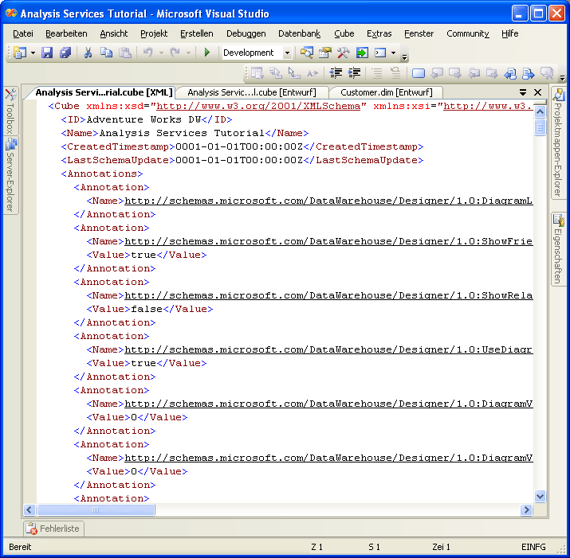Open the New Project icon's dropdown arrow

[33, 53]
